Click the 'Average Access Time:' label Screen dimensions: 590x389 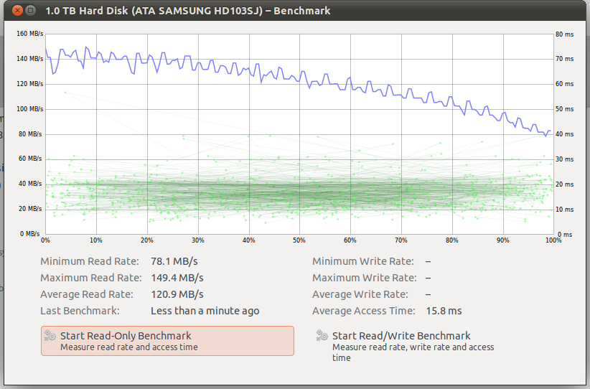364,311
